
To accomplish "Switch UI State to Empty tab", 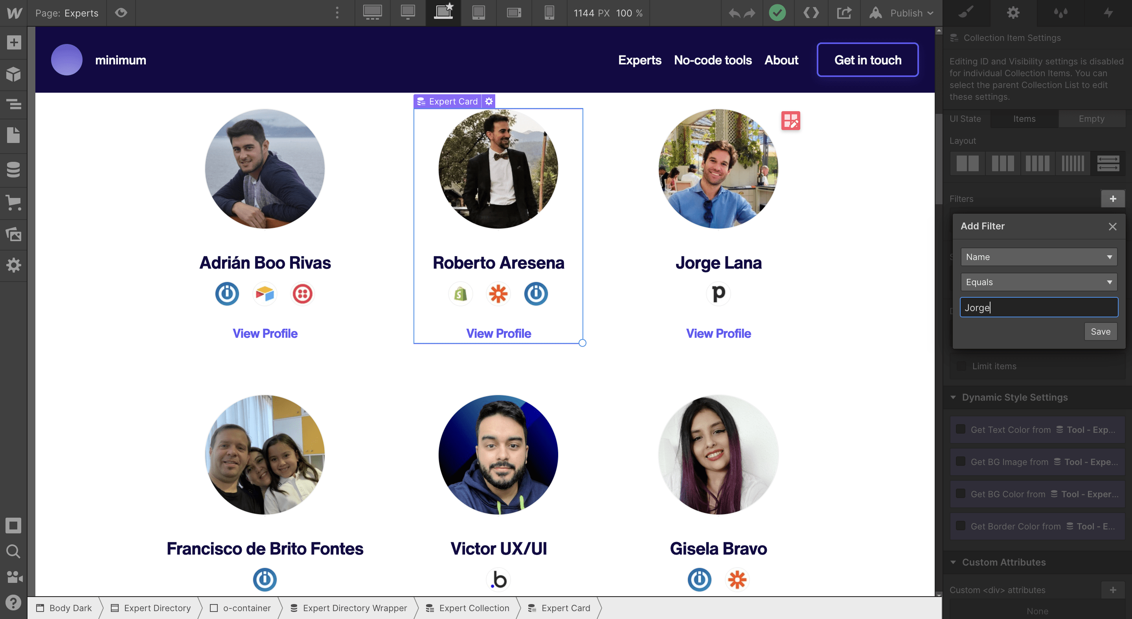I will tap(1091, 119).
